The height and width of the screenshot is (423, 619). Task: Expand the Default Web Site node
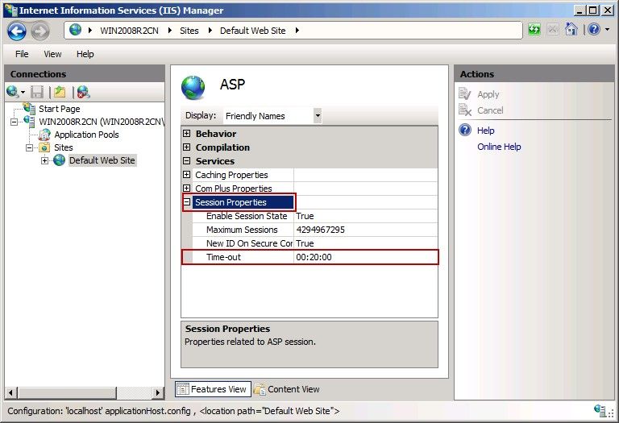point(44,160)
